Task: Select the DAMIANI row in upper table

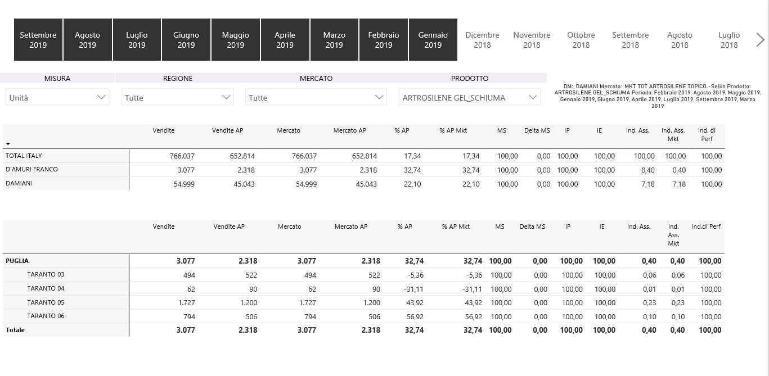Action: [x=19, y=183]
